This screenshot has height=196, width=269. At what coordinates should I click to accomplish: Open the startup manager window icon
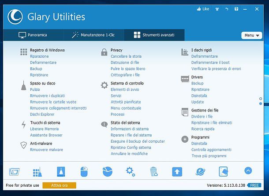(14, 172)
